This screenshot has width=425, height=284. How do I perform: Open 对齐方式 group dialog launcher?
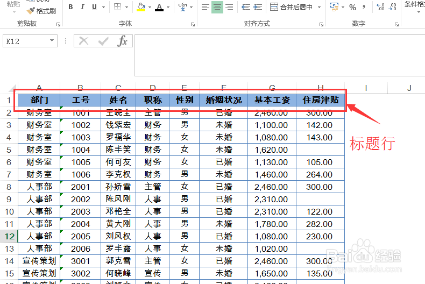click(322, 24)
